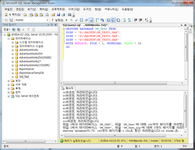Collapse 데이터베이스 folder node
Viewport: 195px width, 150px height.
click(8, 39)
